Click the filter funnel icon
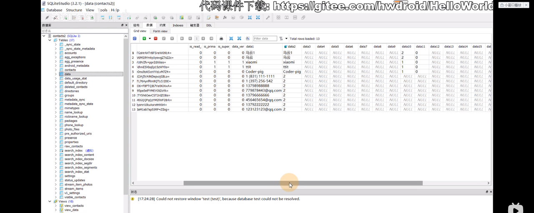 (281, 38)
